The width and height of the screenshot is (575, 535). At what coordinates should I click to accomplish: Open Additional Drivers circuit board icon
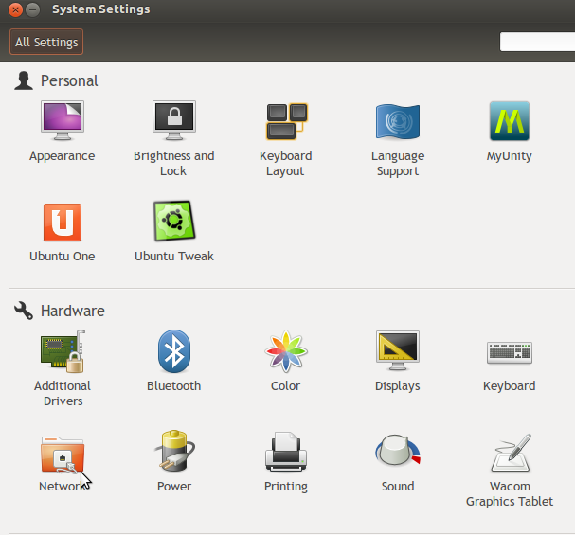(x=63, y=351)
